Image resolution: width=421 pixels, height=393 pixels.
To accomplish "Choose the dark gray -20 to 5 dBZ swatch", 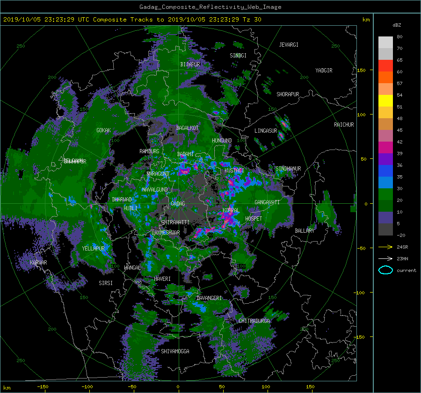I will click(385, 229).
